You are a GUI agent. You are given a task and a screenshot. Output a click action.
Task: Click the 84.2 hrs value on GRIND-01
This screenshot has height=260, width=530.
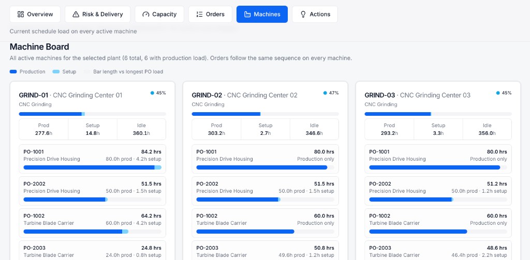(x=151, y=151)
